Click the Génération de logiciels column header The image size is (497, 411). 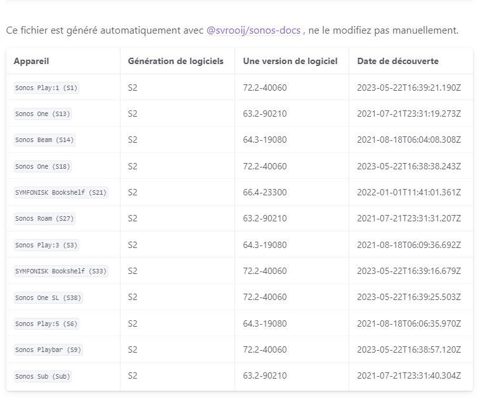(x=176, y=61)
